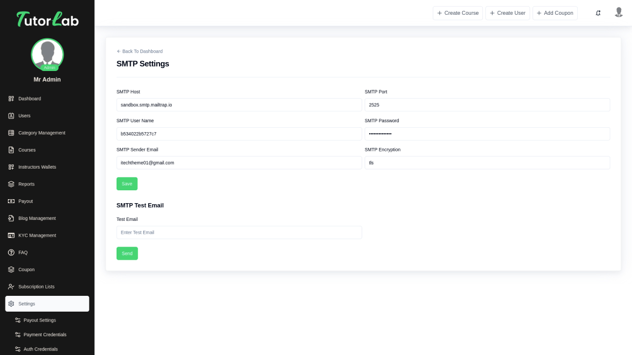Open Blog Management

[37, 218]
